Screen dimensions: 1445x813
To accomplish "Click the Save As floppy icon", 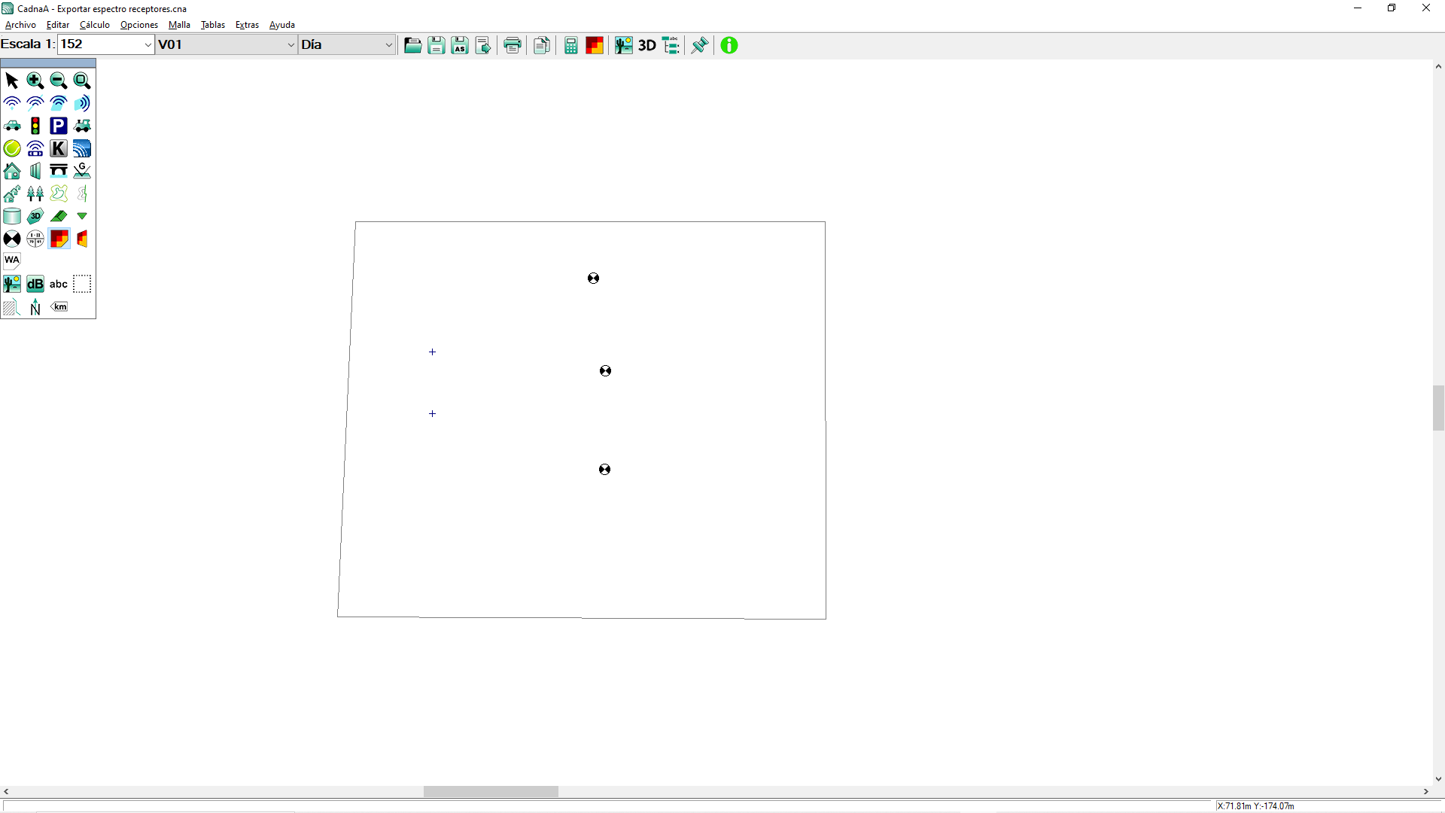I will (460, 45).
